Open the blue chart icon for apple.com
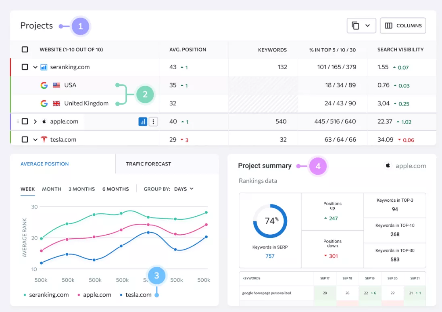 (143, 122)
